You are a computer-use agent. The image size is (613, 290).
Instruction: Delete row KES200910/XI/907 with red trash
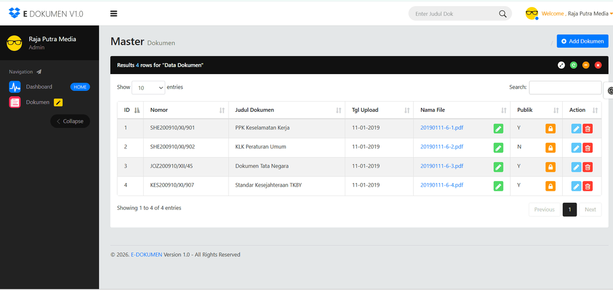(587, 186)
